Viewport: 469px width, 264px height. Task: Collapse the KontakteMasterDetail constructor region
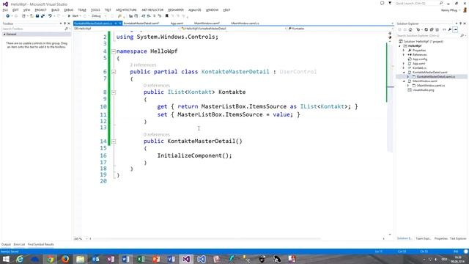[x=114, y=142]
